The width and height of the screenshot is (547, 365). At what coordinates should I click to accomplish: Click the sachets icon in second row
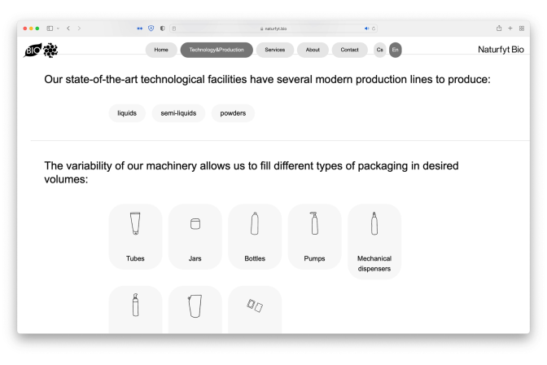coord(255,306)
